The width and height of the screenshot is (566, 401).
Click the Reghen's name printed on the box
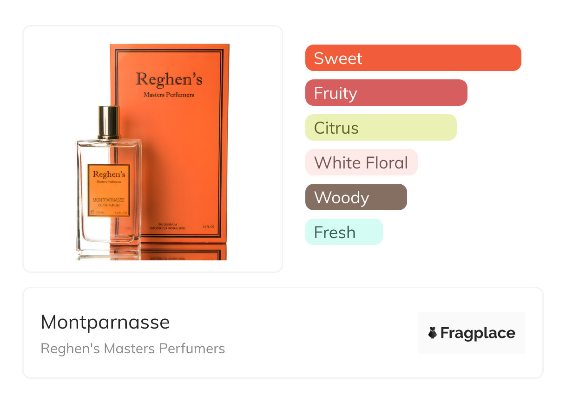169,79
